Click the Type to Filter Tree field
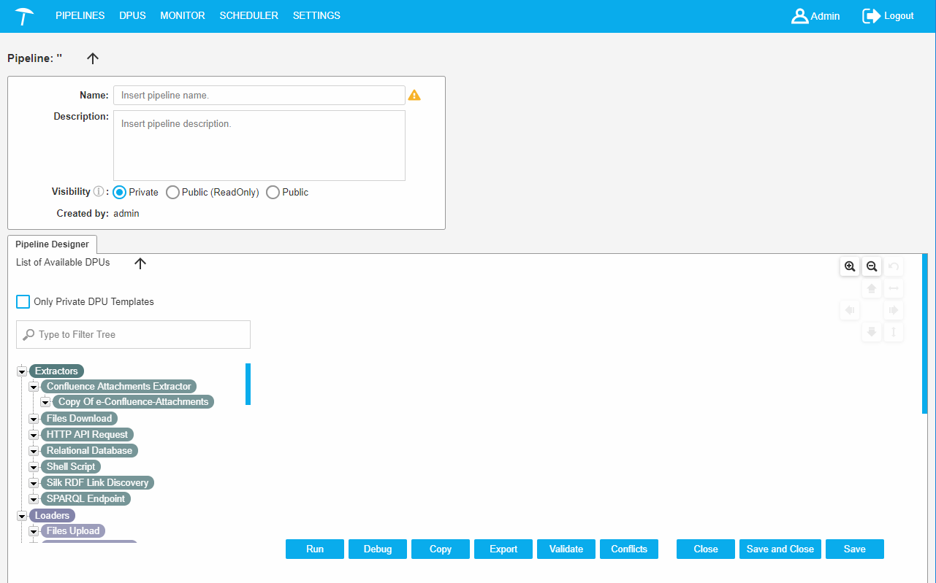936x583 pixels. click(x=139, y=335)
